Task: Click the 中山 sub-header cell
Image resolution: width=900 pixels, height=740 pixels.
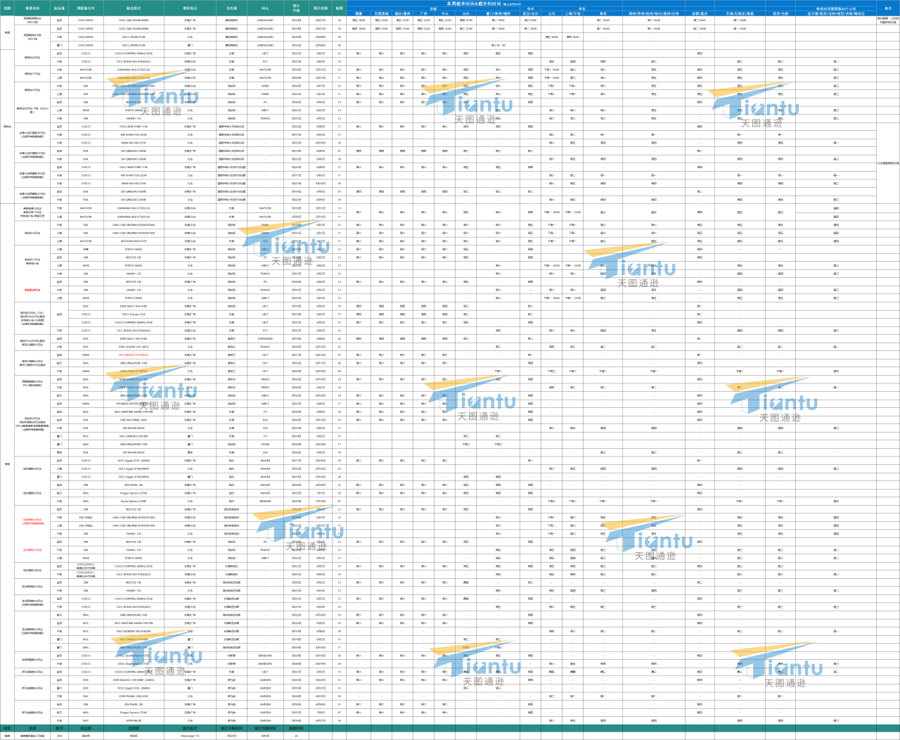Action: (x=445, y=13)
